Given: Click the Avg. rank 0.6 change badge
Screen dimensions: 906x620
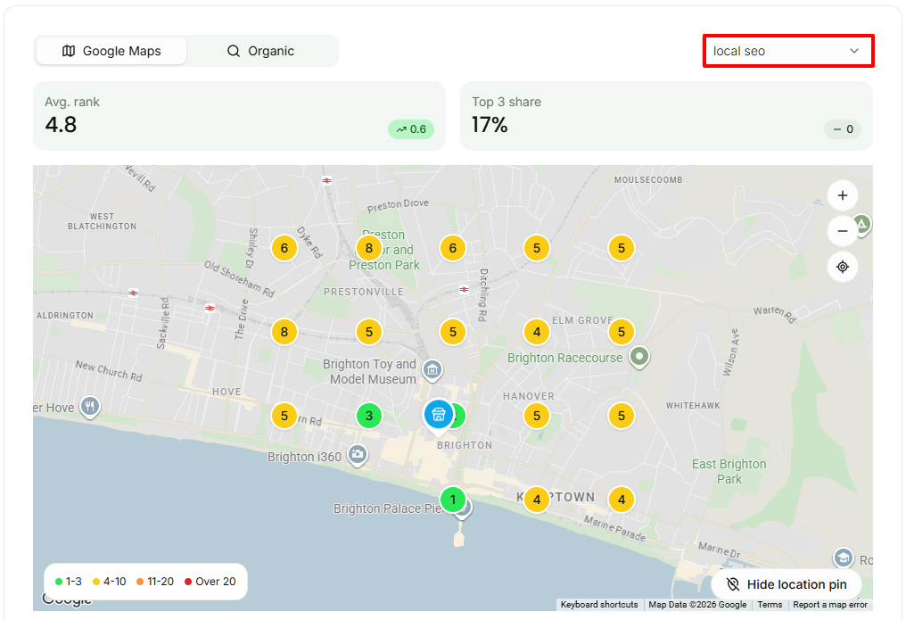Looking at the screenshot, I should click(411, 129).
